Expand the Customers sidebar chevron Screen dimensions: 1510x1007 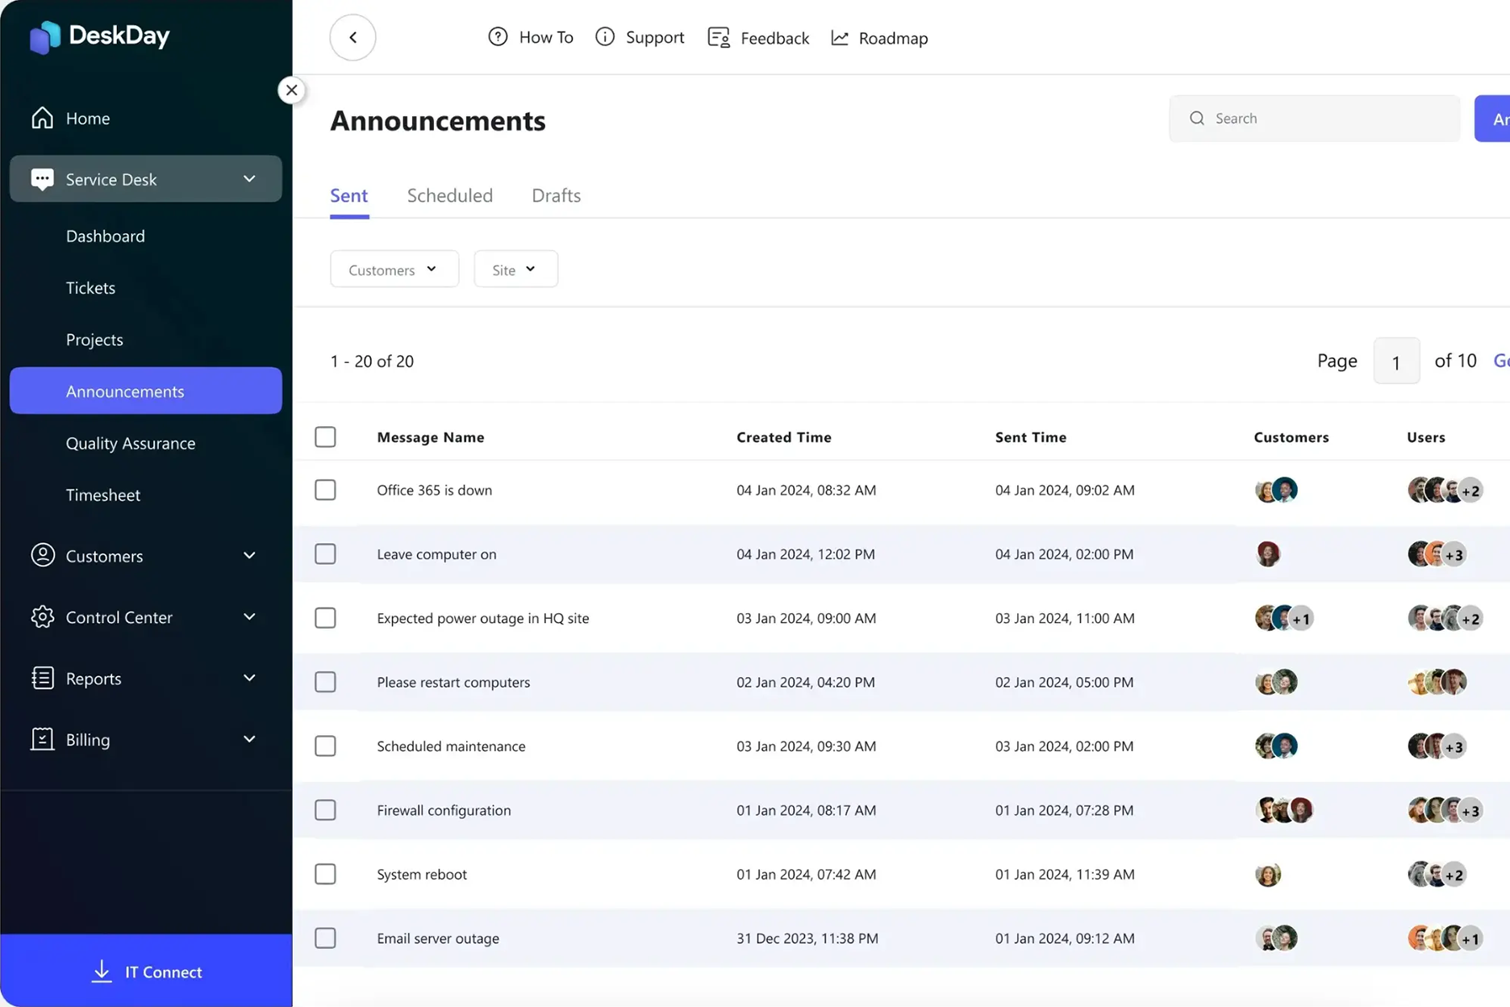click(x=249, y=555)
